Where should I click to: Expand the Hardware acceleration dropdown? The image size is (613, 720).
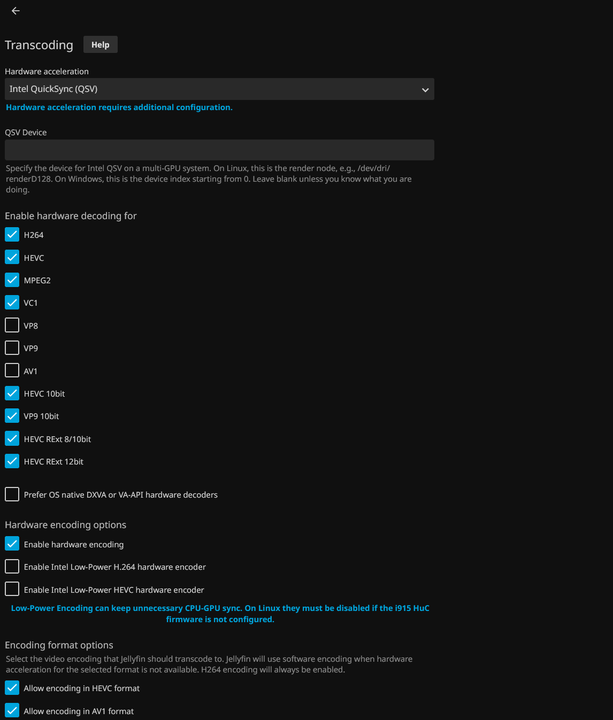[219, 89]
